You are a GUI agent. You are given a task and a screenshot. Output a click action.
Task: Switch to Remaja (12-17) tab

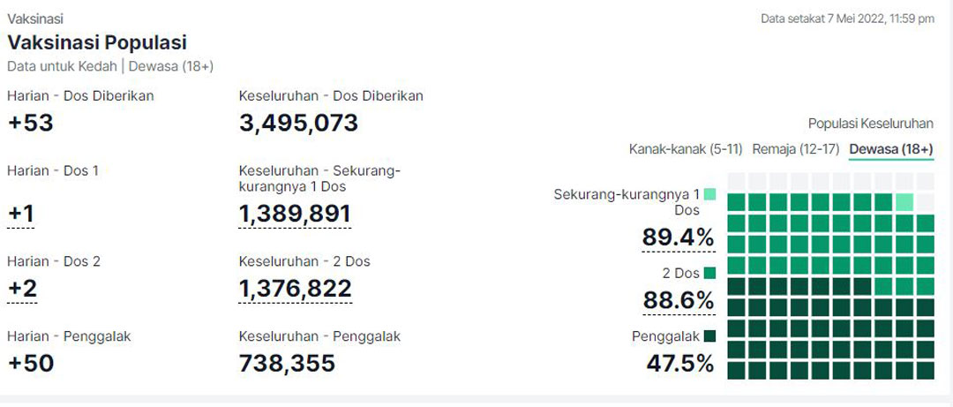pyautogui.click(x=796, y=149)
